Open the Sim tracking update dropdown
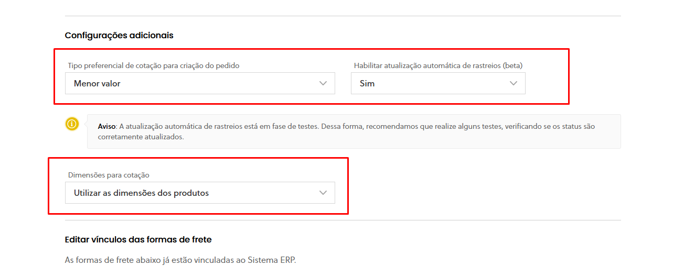 coord(438,83)
